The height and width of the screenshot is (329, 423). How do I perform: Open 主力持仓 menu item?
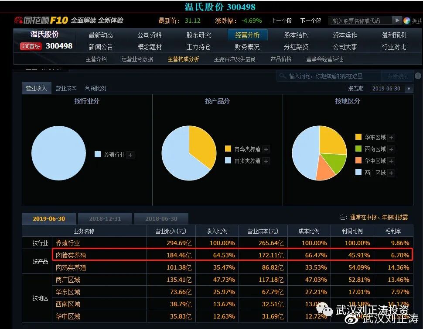[x=198, y=47]
